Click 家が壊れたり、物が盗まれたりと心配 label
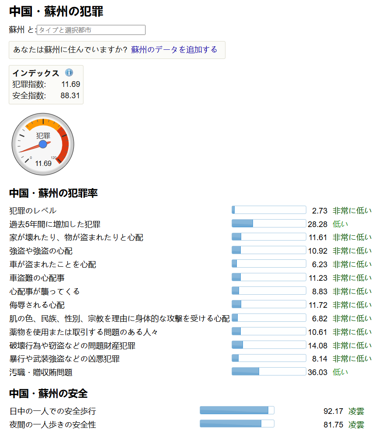Image resolution: width=378 pixels, height=434 pixels. click(76, 238)
